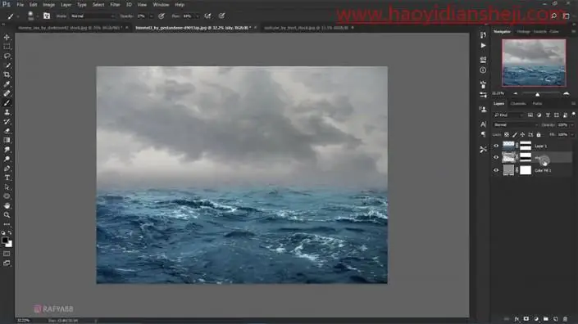Toggle lock all

[x=539, y=135]
